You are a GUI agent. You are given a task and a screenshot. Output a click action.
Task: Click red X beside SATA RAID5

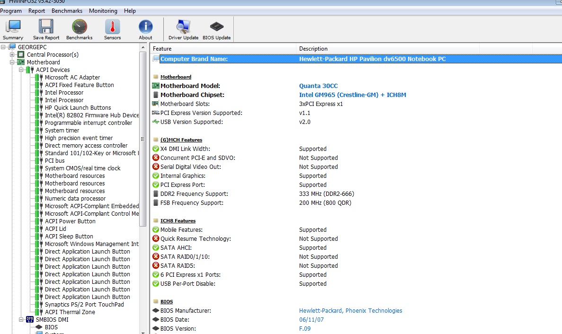[156, 265]
